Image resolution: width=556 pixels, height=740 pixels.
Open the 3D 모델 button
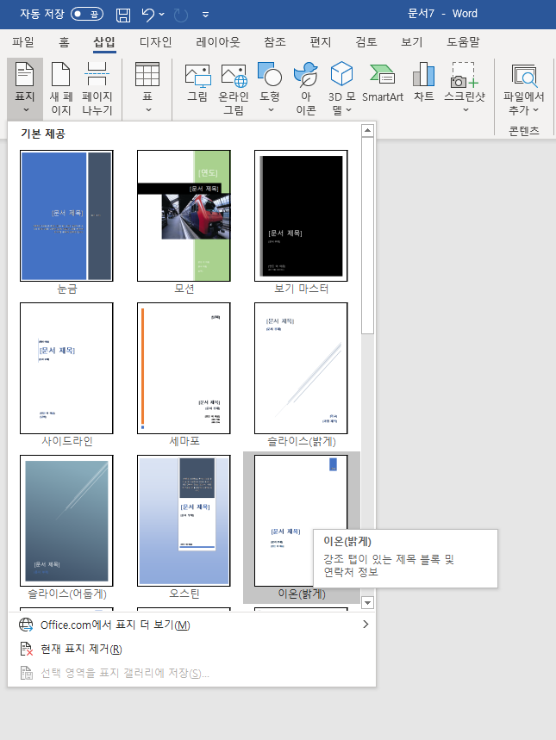(341, 88)
